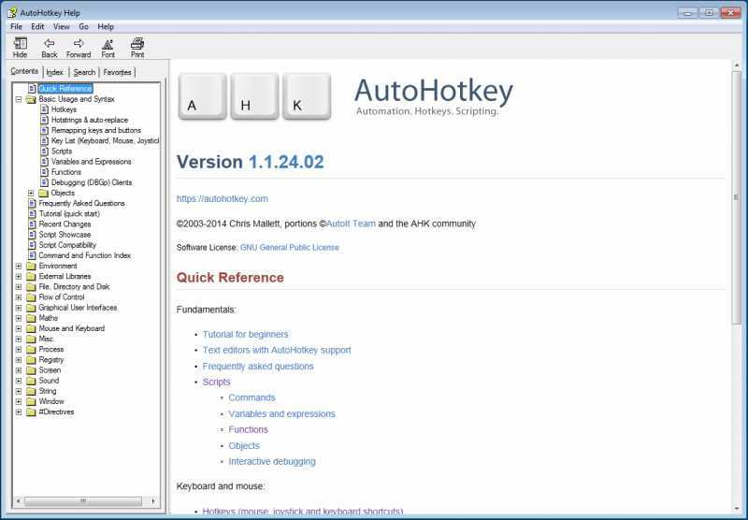
Task: Click the page icon next to Hotkeys
Action: click(x=44, y=109)
